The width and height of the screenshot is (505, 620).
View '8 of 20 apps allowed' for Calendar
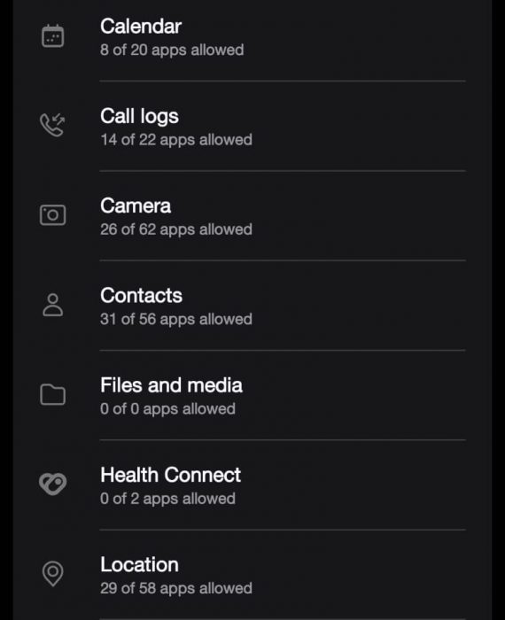tap(172, 50)
